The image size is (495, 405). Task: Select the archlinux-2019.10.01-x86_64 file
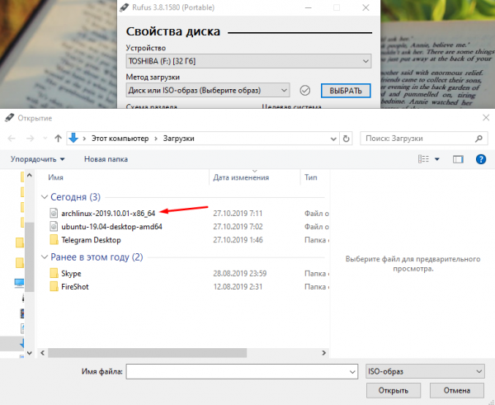pyautogui.click(x=108, y=214)
